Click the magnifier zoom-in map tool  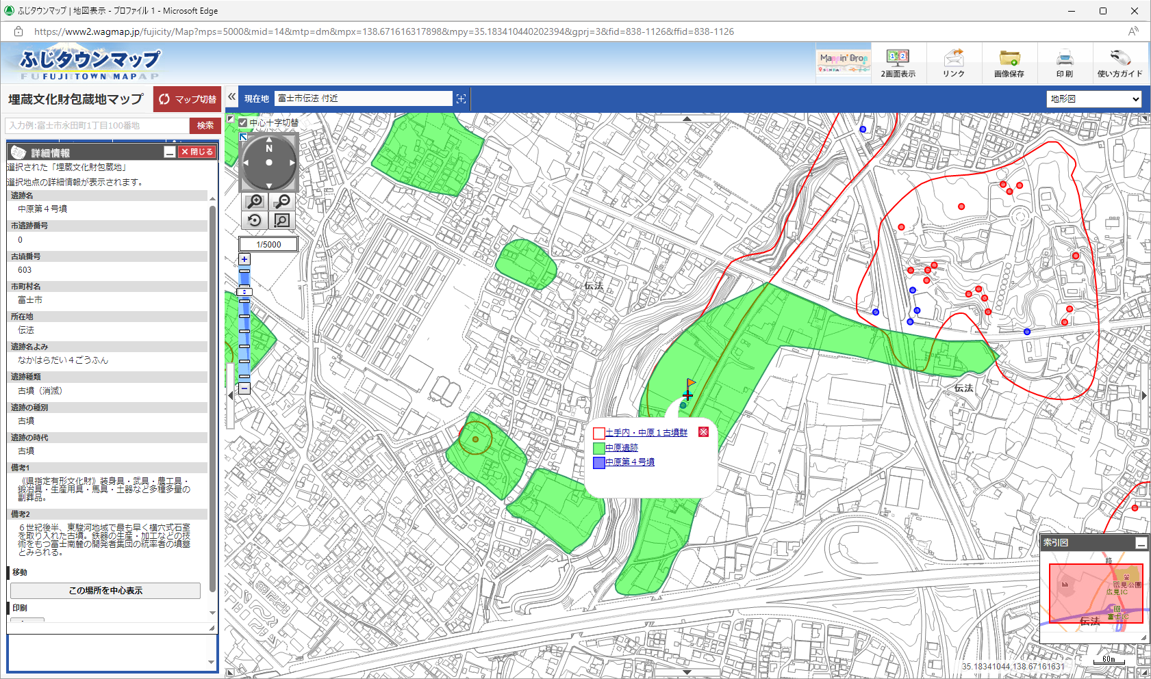click(x=255, y=201)
